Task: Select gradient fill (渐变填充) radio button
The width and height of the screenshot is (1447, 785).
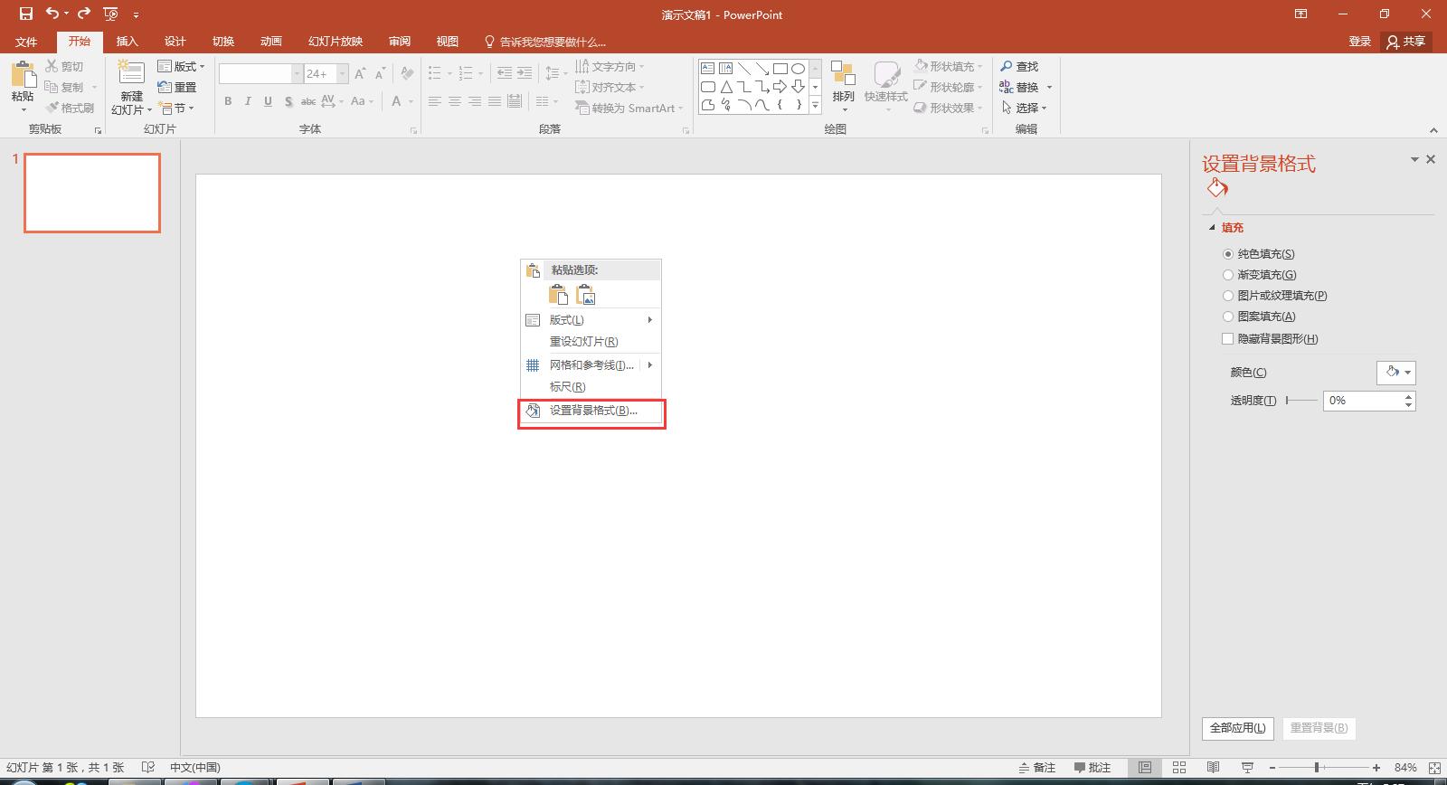Action: pyautogui.click(x=1228, y=275)
